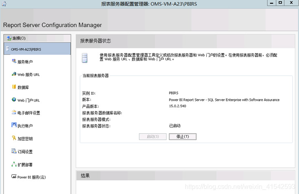This screenshot has width=299, height=194.
Task: Select the OMS-VM-A23\PBIRS server node
Action: point(37,49)
